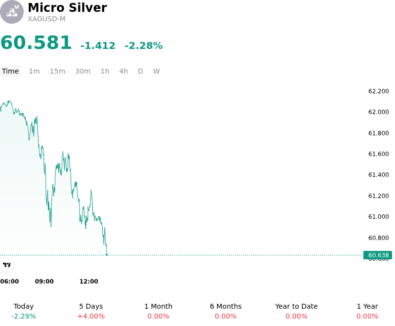Switch to the 15m interval
This screenshot has height=326, width=395.
pyautogui.click(x=57, y=71)
